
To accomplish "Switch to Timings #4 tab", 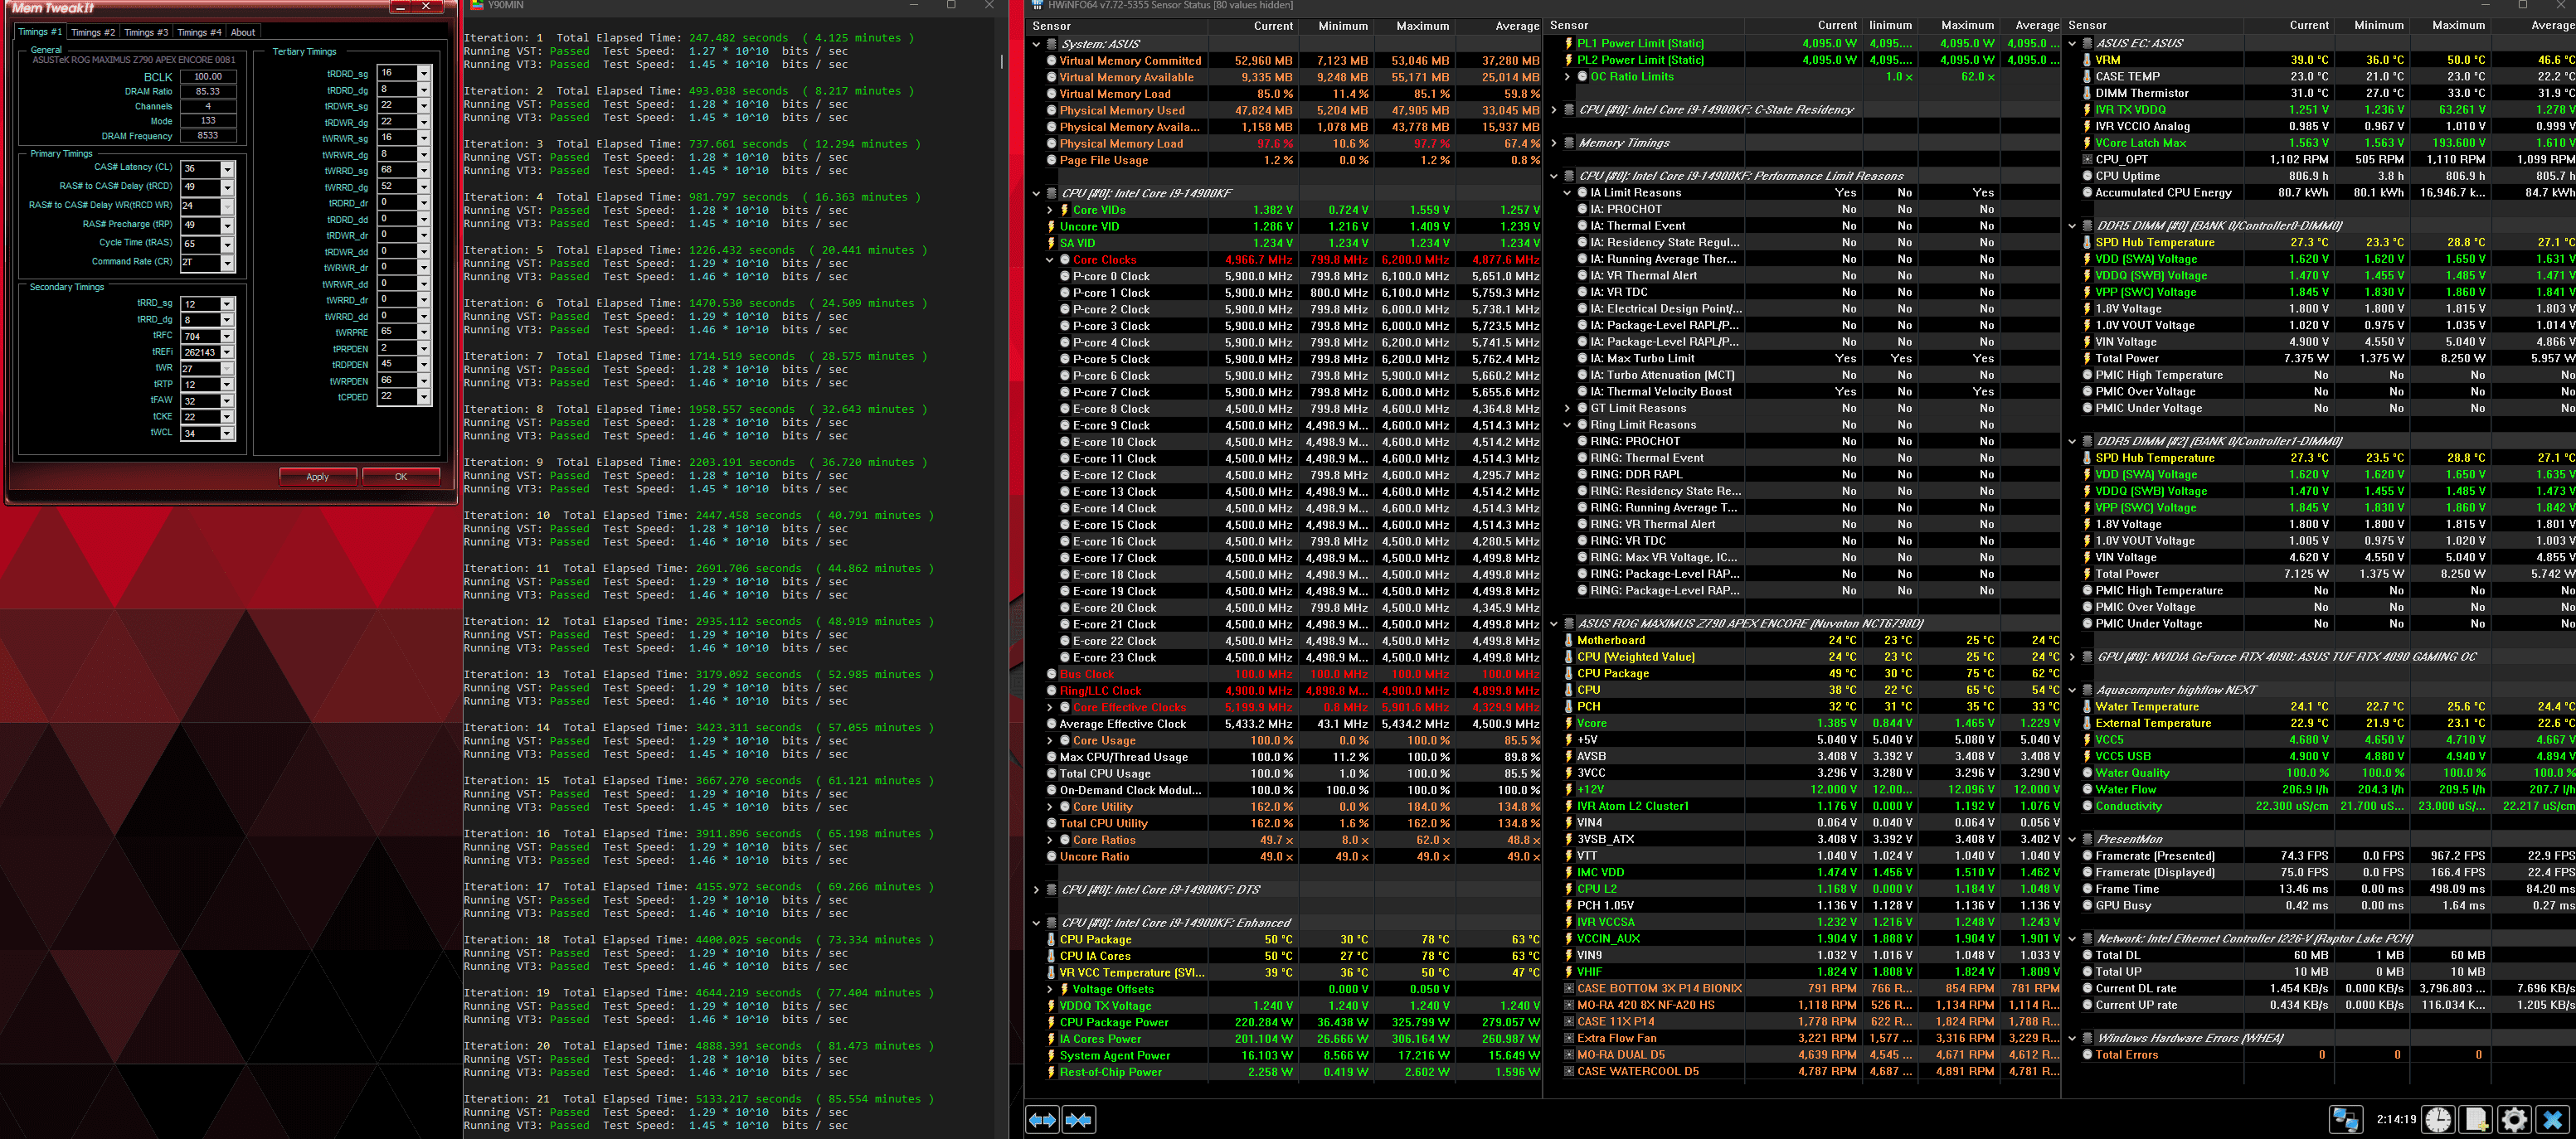I will (x=199, y=32).
